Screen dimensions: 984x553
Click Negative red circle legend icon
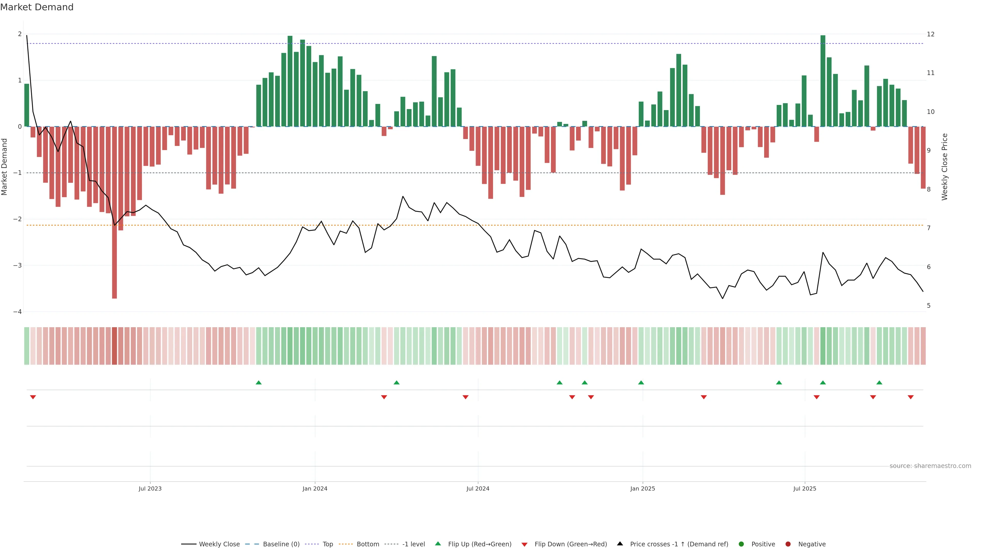(x=788, y=544)
